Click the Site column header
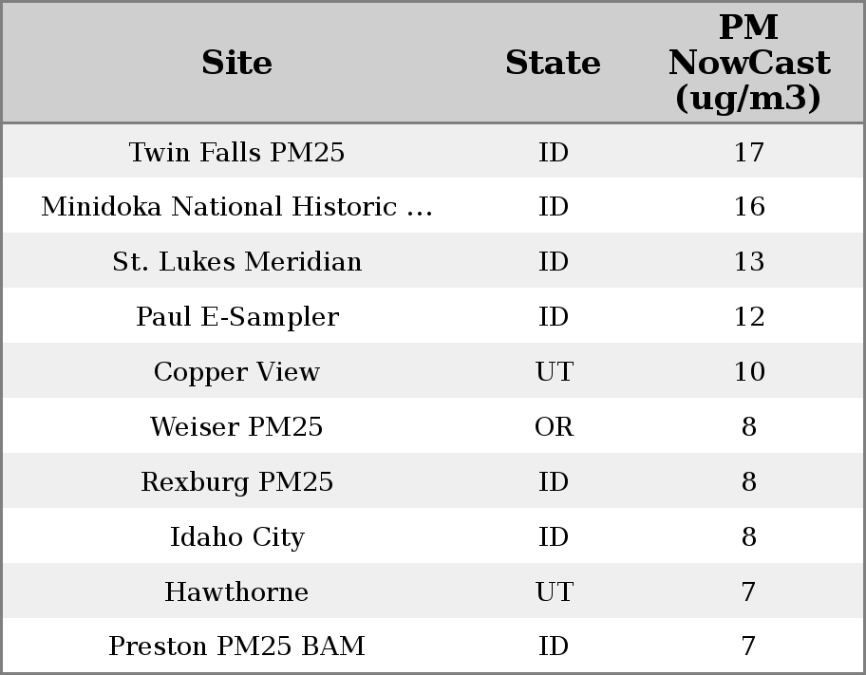866x675 pixels. click(x=236, y=63)
